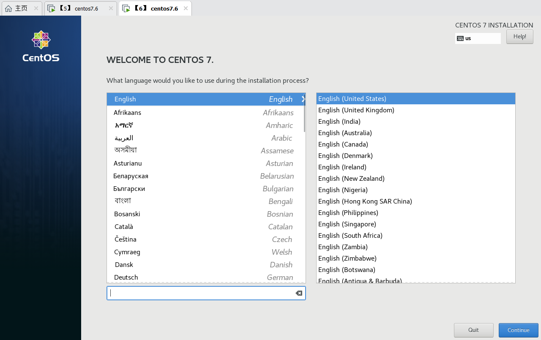Image resolution: width=541 pixels, height=340 pixels.
Task: Select Català in the language list
Action: [x=206, y=227]
